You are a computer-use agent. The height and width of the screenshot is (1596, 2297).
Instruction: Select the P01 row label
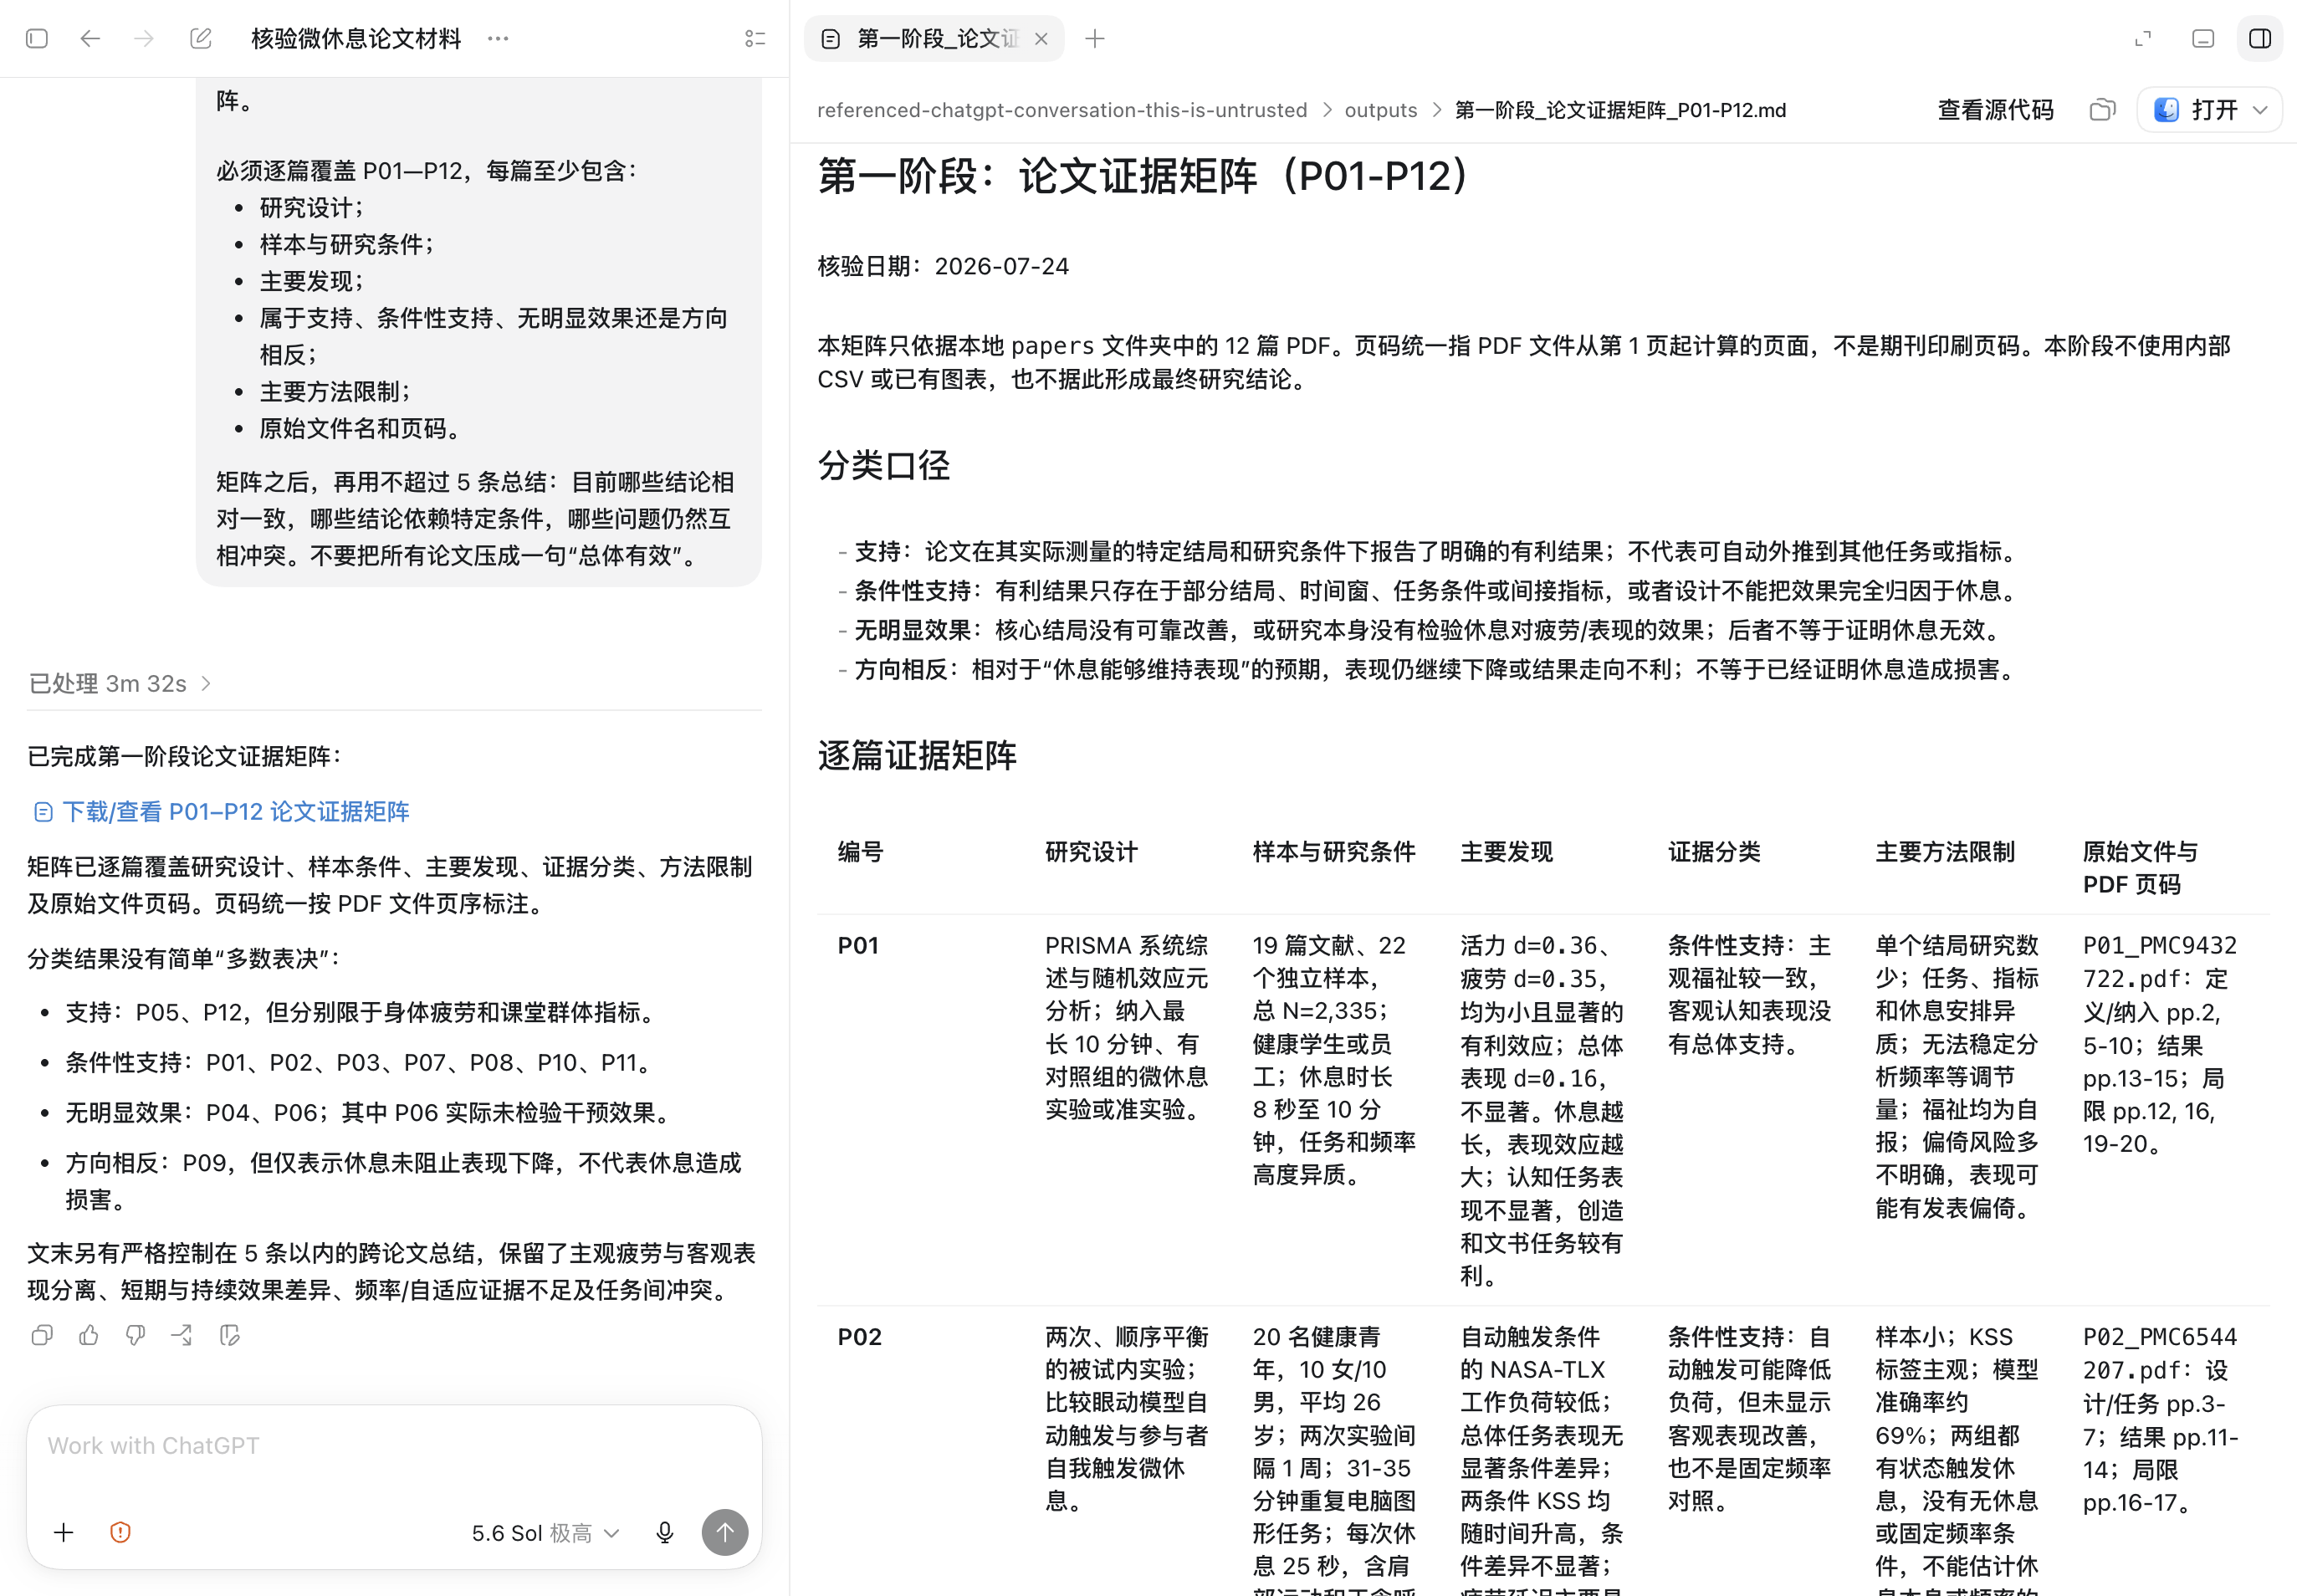point(858,946)
